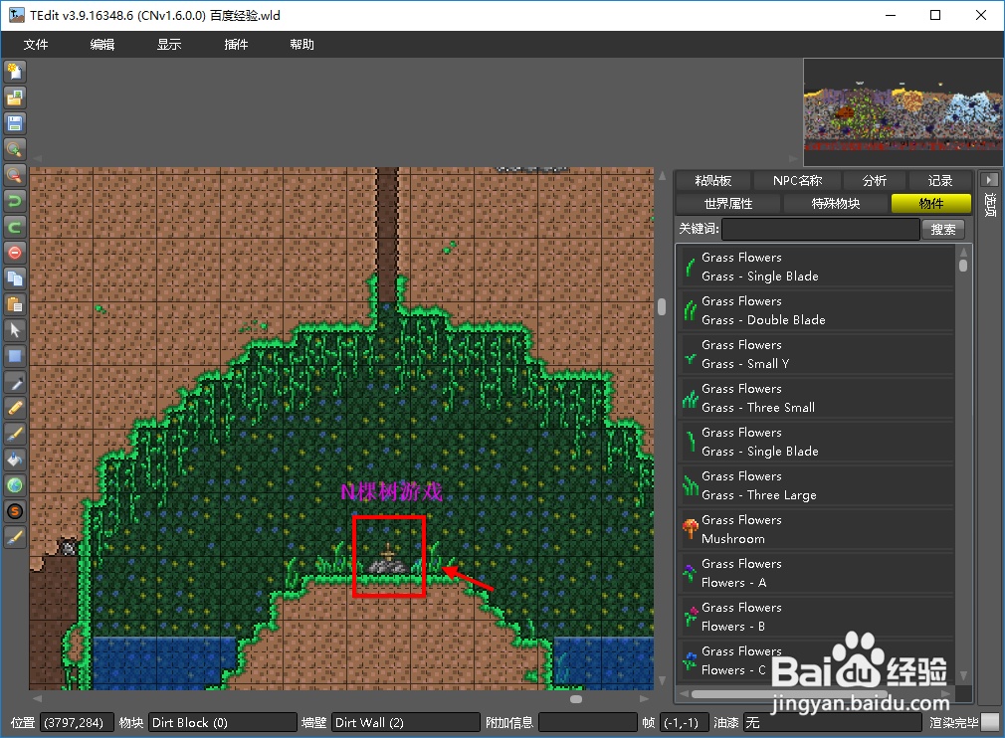Select the Paste clipboard tool

[x=15, y=304]
